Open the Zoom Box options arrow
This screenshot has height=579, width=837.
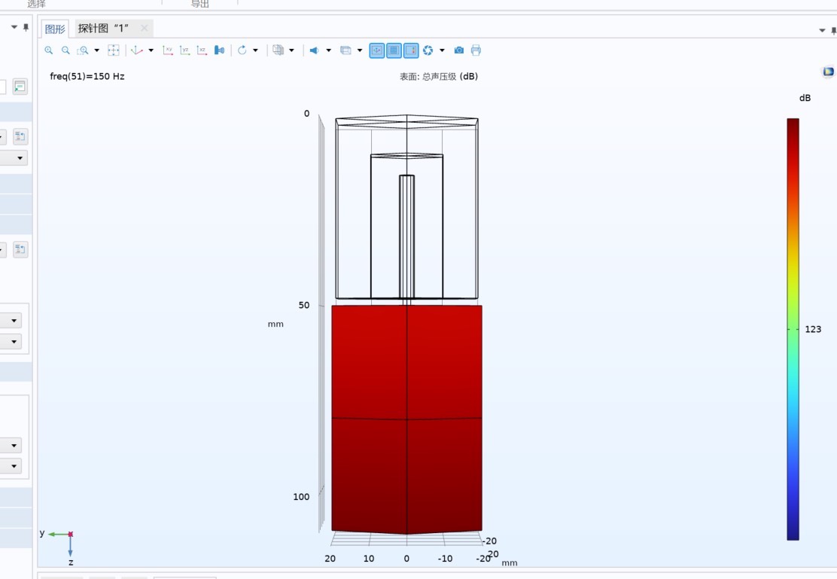96,50
